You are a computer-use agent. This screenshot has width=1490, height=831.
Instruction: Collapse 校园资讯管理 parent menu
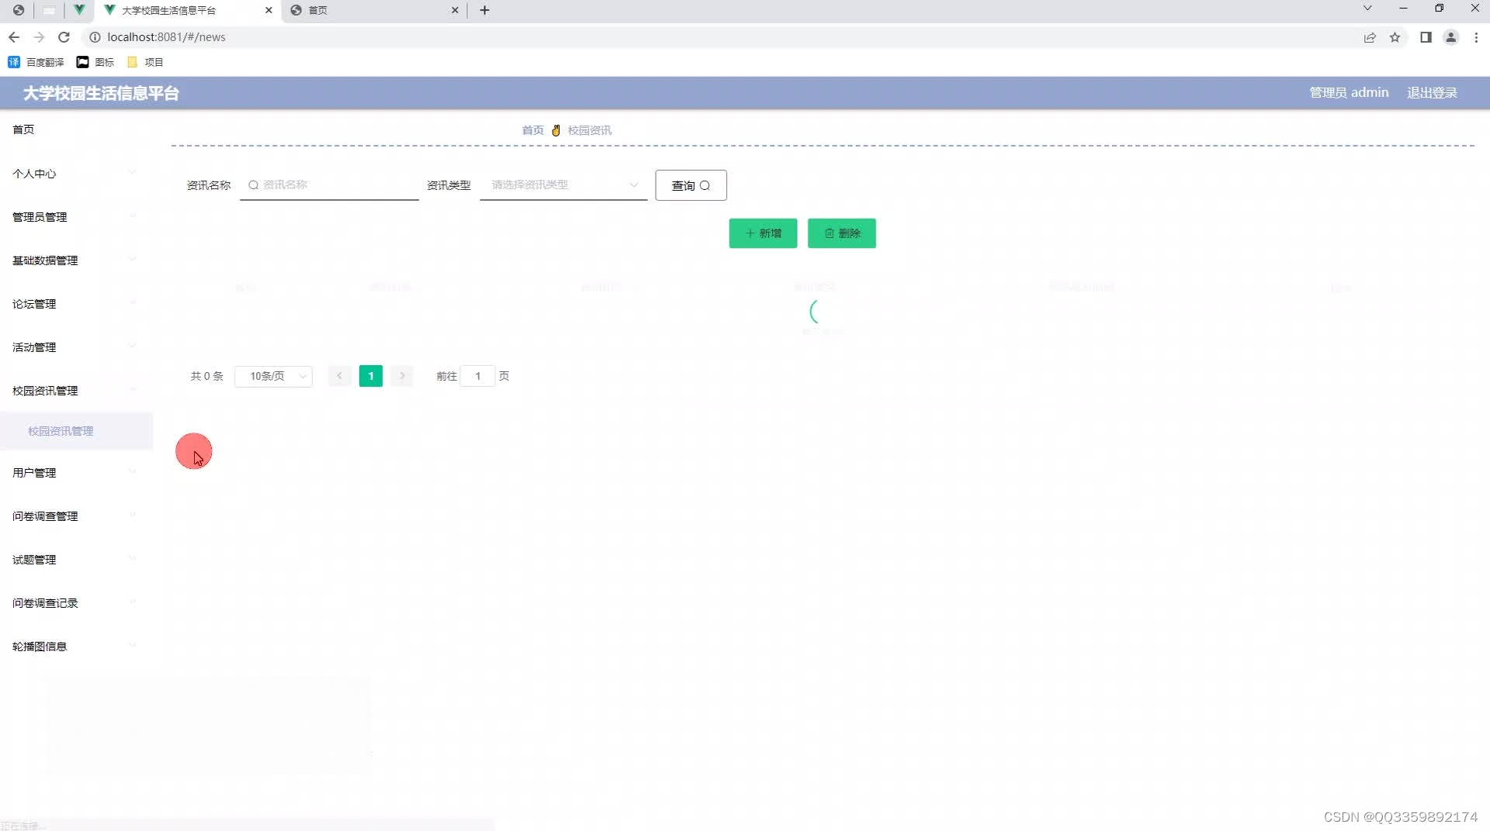(x=76, y=391)
